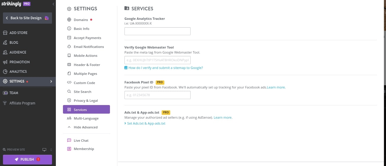Screen dimensions: 386x166
Task: Expand Settings using its right arrow
Action: point(51,81)
